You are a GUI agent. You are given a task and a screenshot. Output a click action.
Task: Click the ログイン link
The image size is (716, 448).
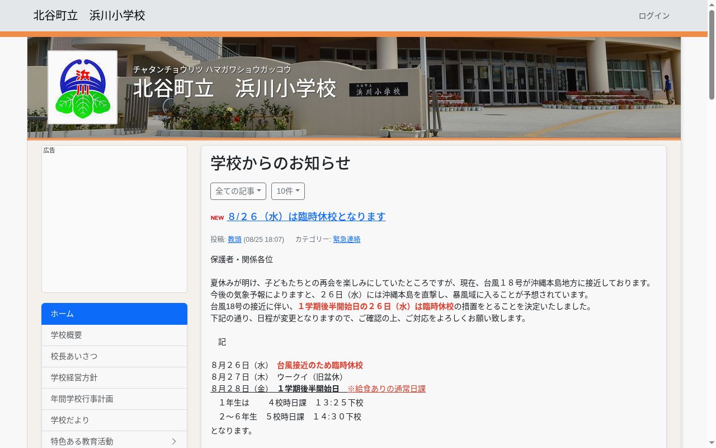(x=654, y=16)
